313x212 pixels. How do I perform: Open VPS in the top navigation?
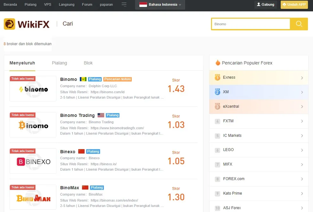[48, 4]
